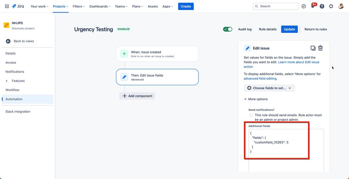Click the NHJPD project pencil icon

[x=6, y=25]
